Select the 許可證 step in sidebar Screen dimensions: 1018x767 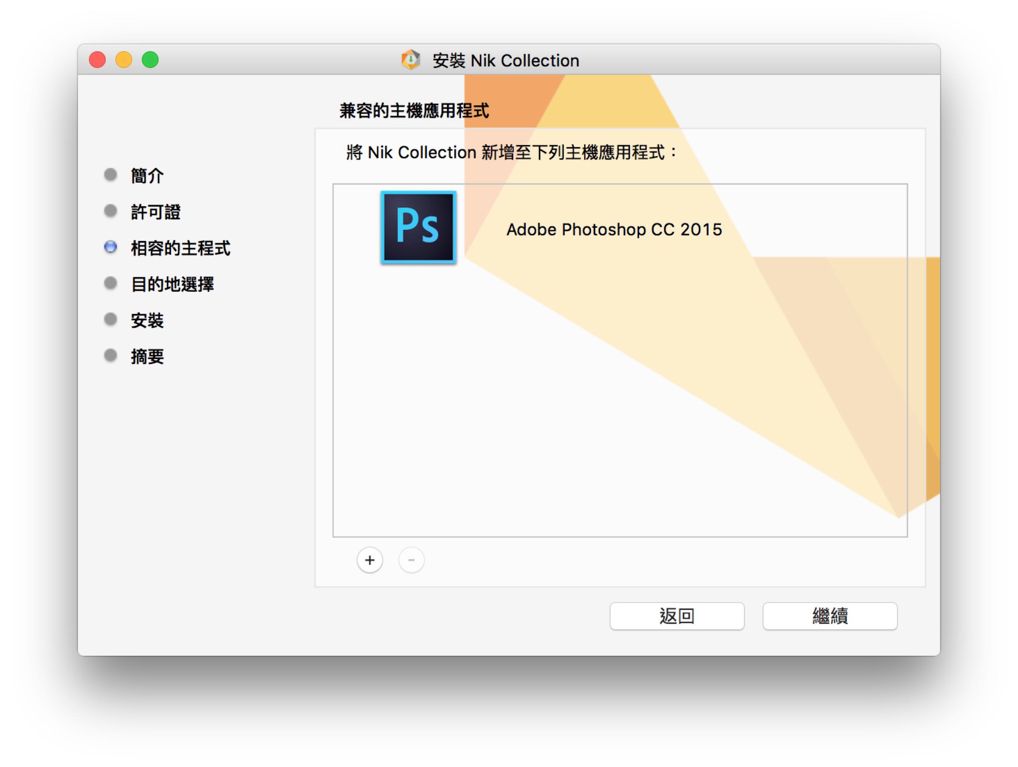point(155,212)
